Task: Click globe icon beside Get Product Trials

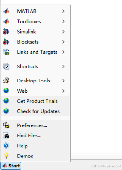Action: 6,101
